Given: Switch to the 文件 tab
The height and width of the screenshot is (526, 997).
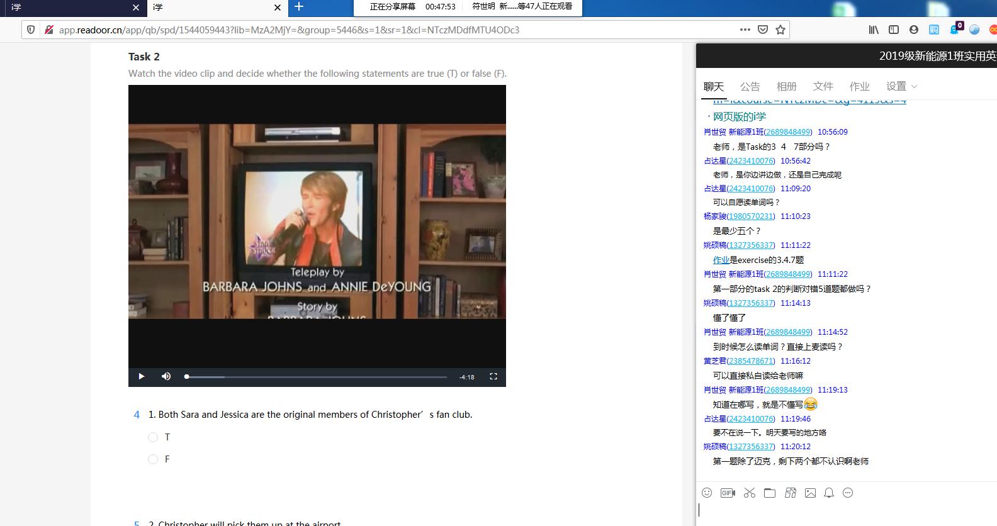Looking at the screenshot, I should click(823, 86).
